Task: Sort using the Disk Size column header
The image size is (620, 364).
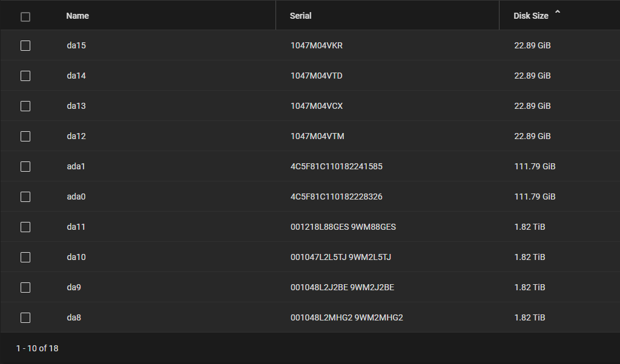Action: point(530,16)
